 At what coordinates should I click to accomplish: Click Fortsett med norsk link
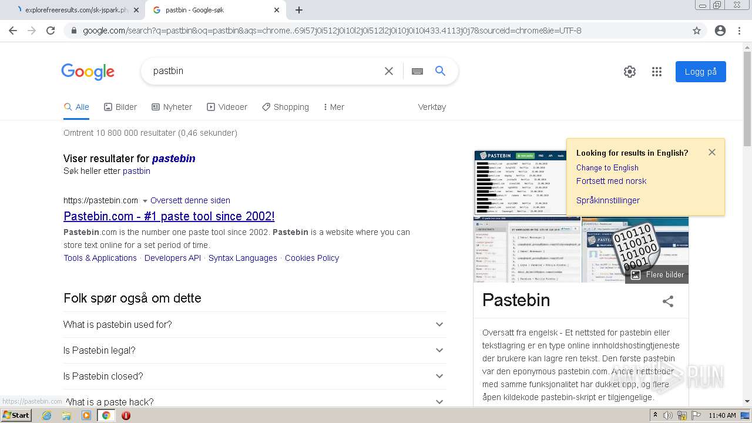coord(611,181)
